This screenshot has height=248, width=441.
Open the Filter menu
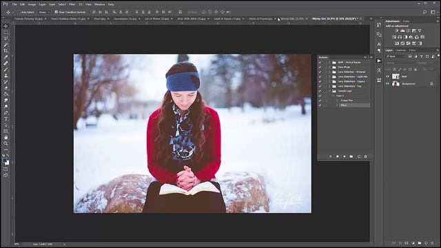pyautogui.click(x=72, y=5)
